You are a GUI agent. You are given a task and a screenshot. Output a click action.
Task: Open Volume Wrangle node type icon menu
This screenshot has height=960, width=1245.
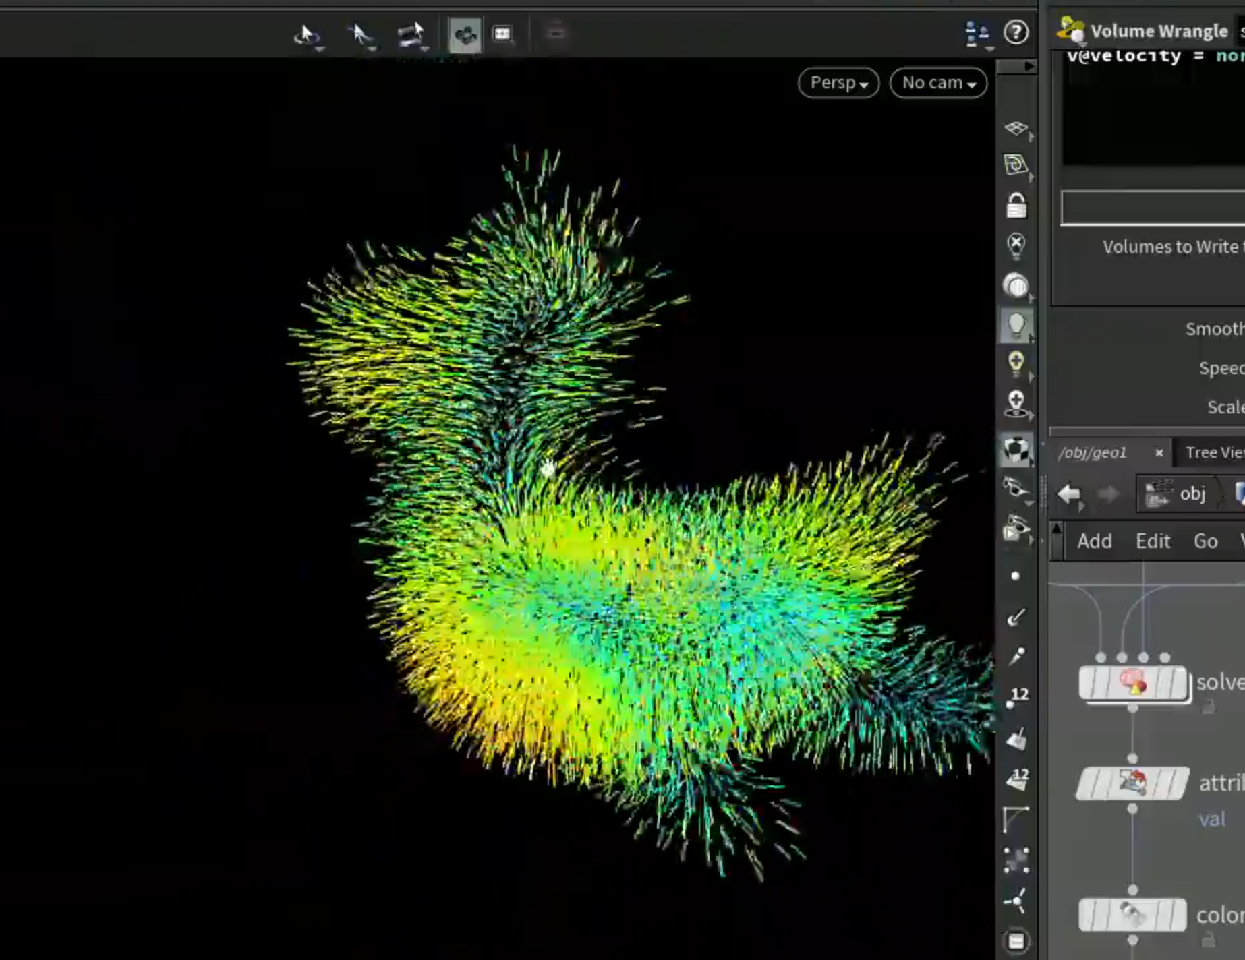[1070, 30]
